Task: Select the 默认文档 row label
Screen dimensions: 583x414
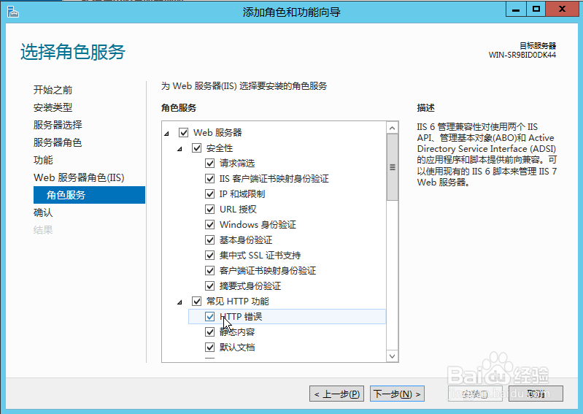Action: (237, 348)
